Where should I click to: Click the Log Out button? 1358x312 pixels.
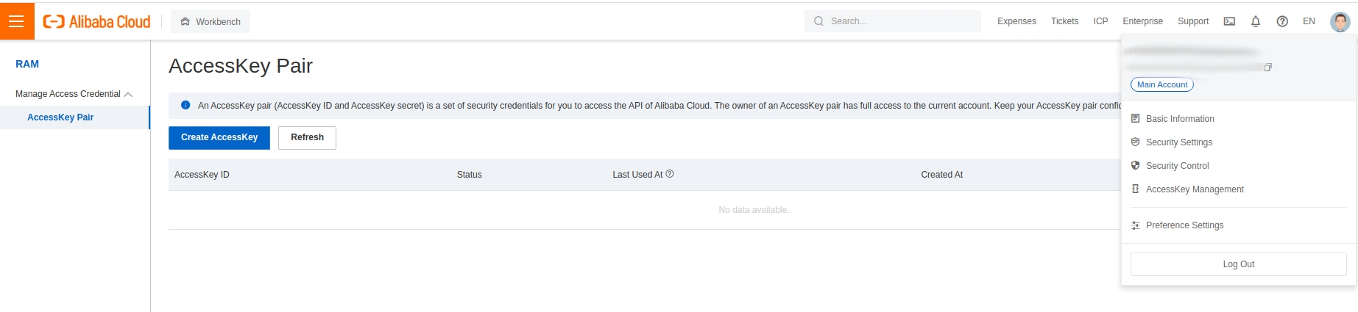pos(1238,264)
